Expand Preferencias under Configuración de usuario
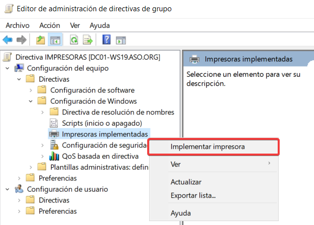The image size is (314, 225). pos(19,211)
